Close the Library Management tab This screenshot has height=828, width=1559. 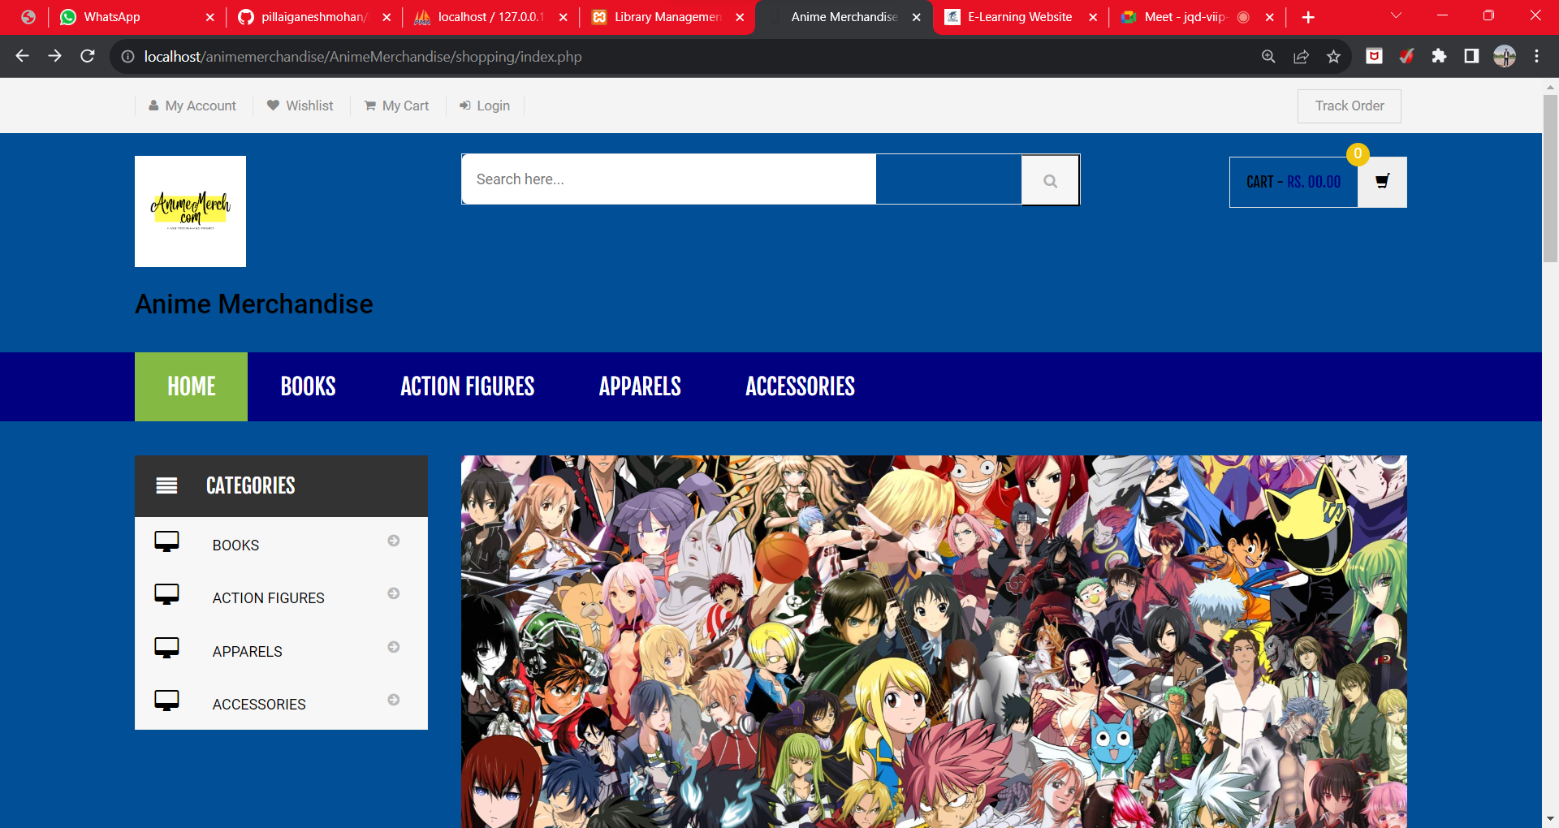click(x=740, y=17)
